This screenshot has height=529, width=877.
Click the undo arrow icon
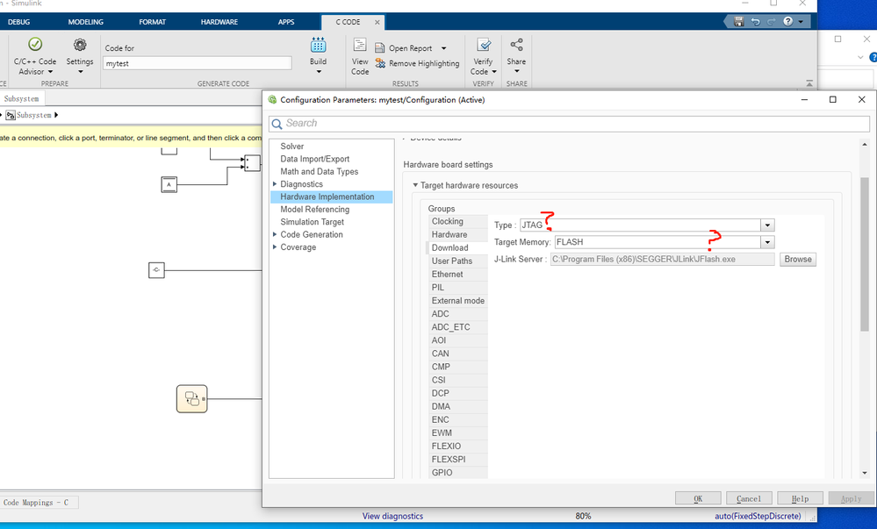coord(756,21)
